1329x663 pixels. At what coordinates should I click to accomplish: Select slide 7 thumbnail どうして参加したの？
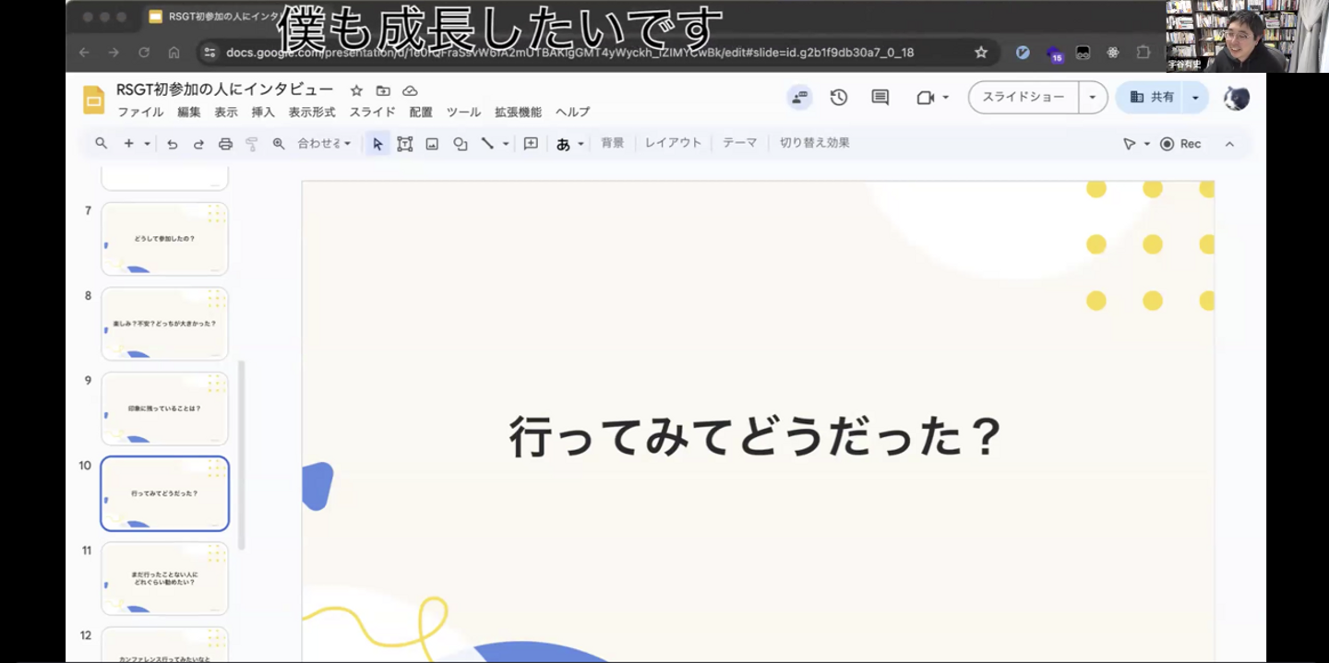(x=164, y=239)
